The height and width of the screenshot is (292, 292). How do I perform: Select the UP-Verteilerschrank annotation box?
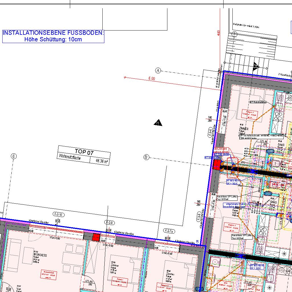(261, 136)
